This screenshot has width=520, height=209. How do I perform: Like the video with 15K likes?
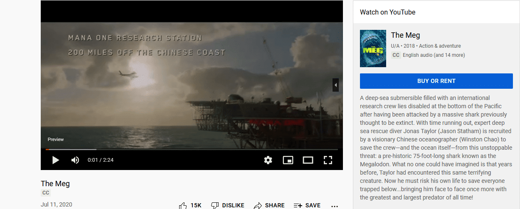click(190, 205)
